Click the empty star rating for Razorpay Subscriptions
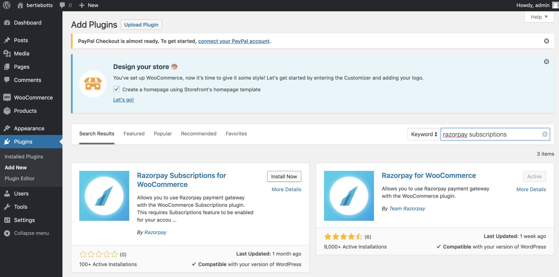The width and height of the screenshot is (559, 277). 99,254
